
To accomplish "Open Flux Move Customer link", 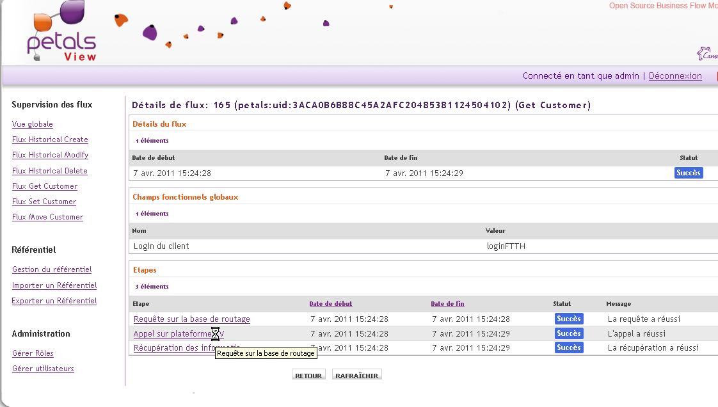I will 47,217.
